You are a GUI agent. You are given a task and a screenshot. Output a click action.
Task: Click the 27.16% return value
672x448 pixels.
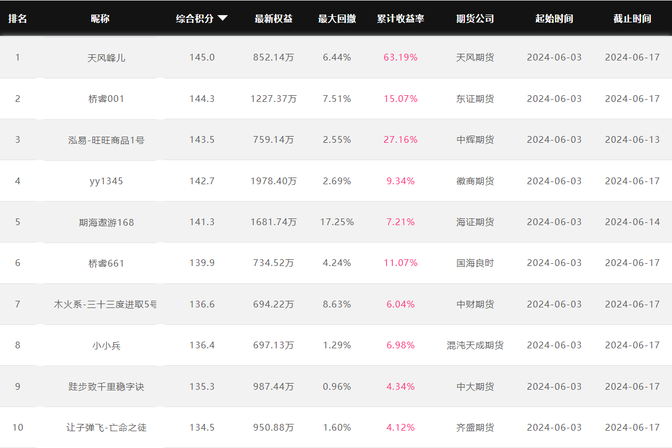pyautogui.click(x=400, y=139)
